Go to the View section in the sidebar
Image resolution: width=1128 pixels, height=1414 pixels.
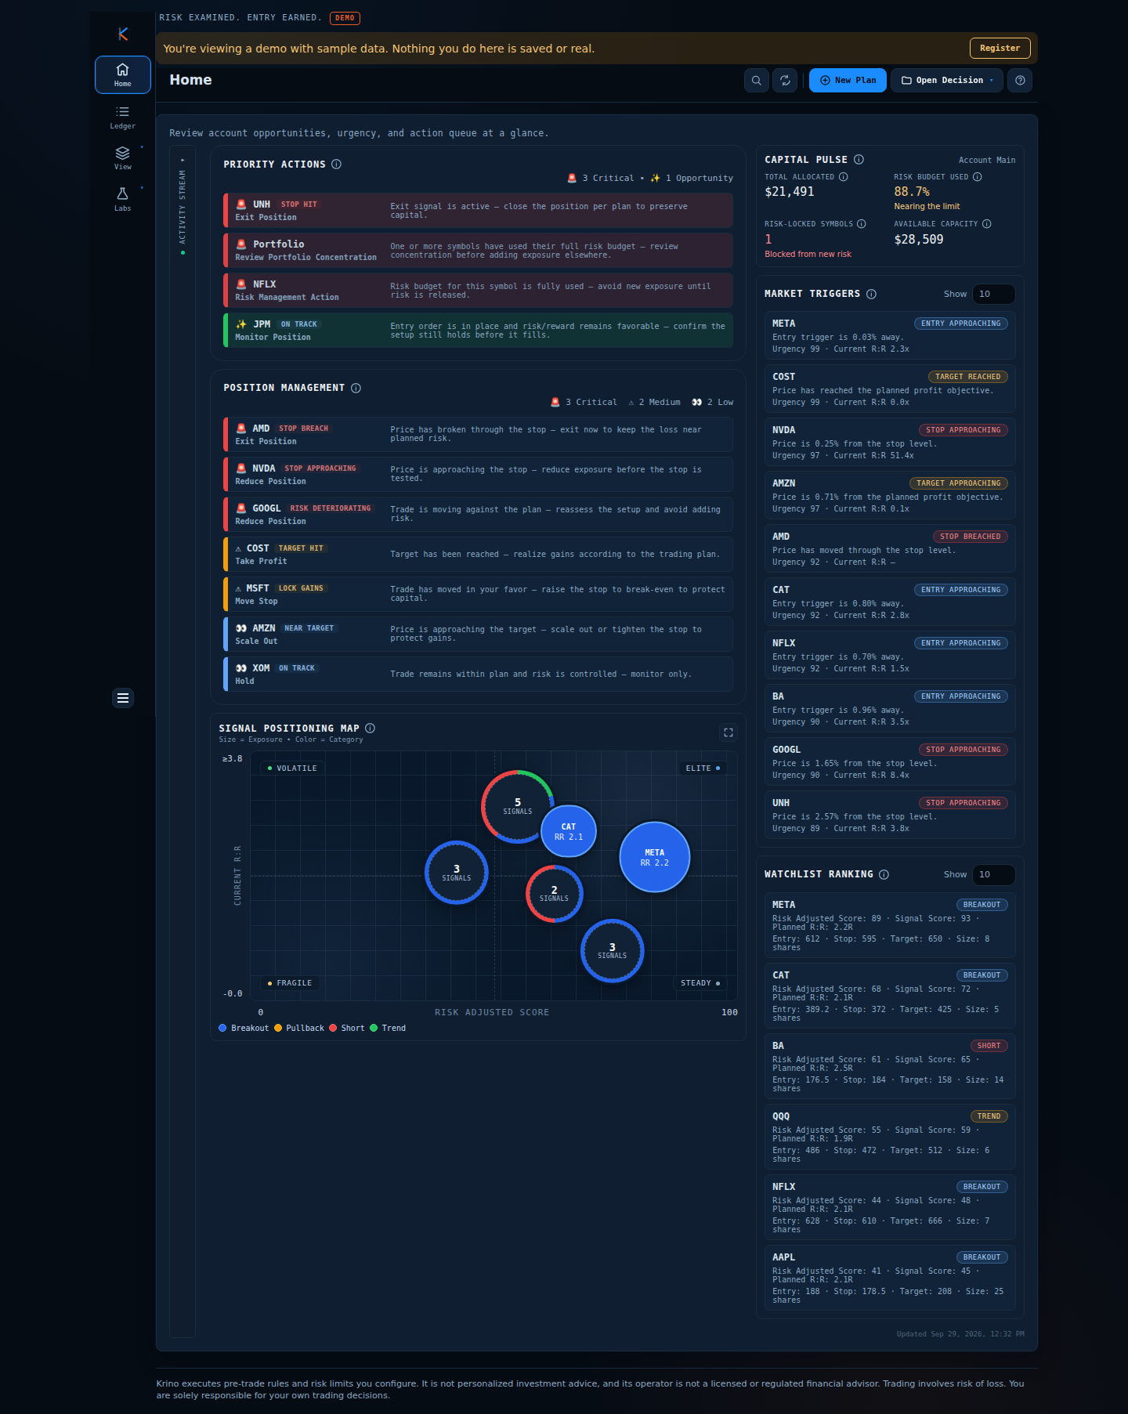click(x=123, y=158)
